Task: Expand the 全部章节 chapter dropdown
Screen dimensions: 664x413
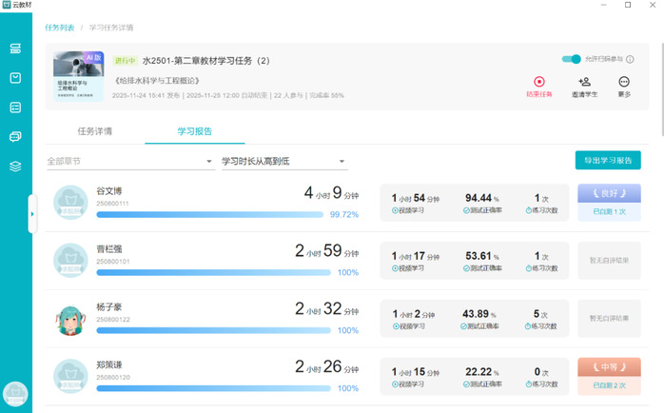Action: pos(129,162)
